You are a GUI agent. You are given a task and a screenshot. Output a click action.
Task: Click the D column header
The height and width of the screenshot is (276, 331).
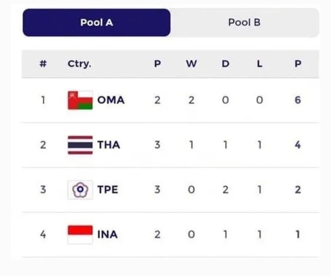pos(226,64)
